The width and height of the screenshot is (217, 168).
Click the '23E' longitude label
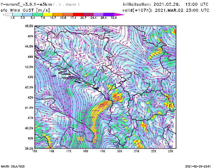171,151
